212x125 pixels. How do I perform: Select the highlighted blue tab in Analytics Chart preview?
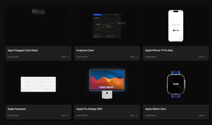98,15
